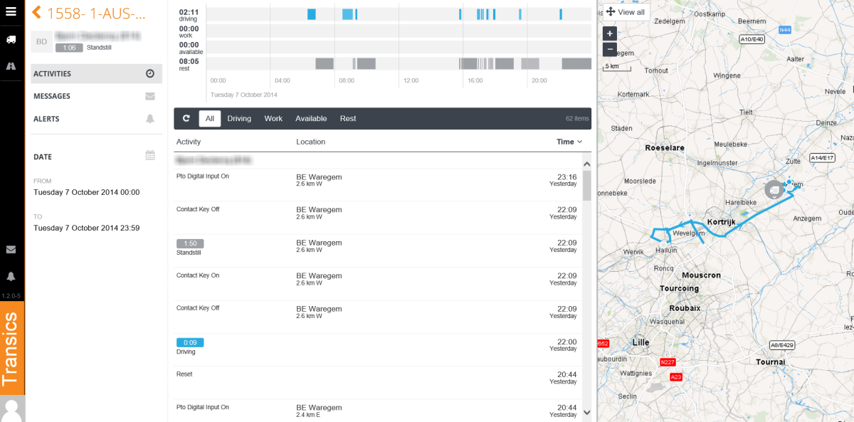Screen dimensions: 854x422
Task: Open sidebar envelope messages icon
Action: click(x=11, y=250)
